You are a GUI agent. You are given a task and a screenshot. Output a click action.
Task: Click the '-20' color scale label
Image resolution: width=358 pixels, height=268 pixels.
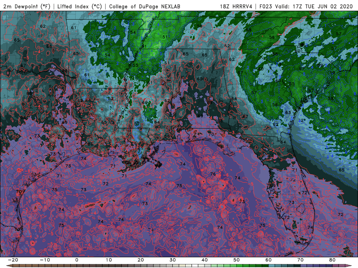[x=13, y=260]
